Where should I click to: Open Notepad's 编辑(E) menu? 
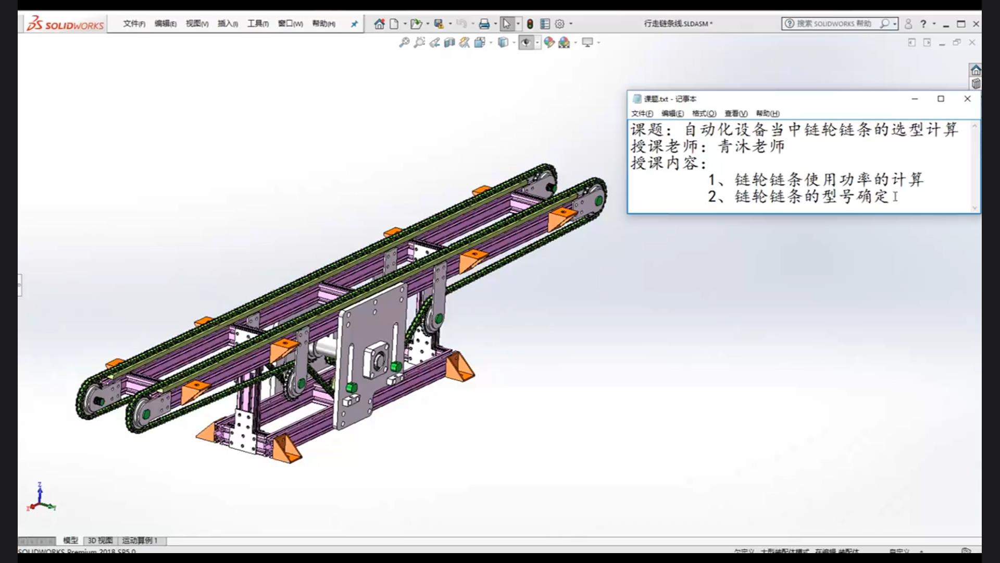pyautogui.click(x=672, y=114)
